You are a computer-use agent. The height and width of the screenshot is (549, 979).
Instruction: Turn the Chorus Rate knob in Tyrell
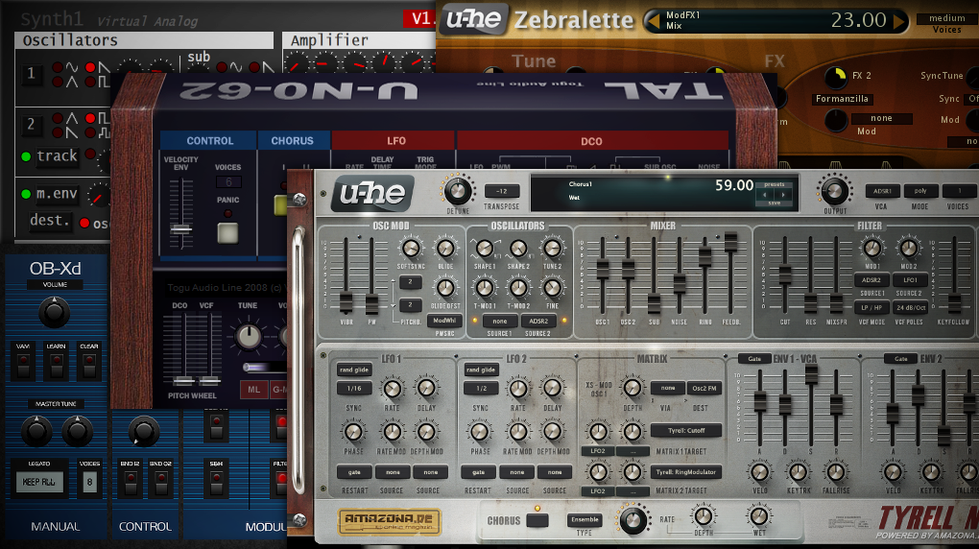[632, 519]
